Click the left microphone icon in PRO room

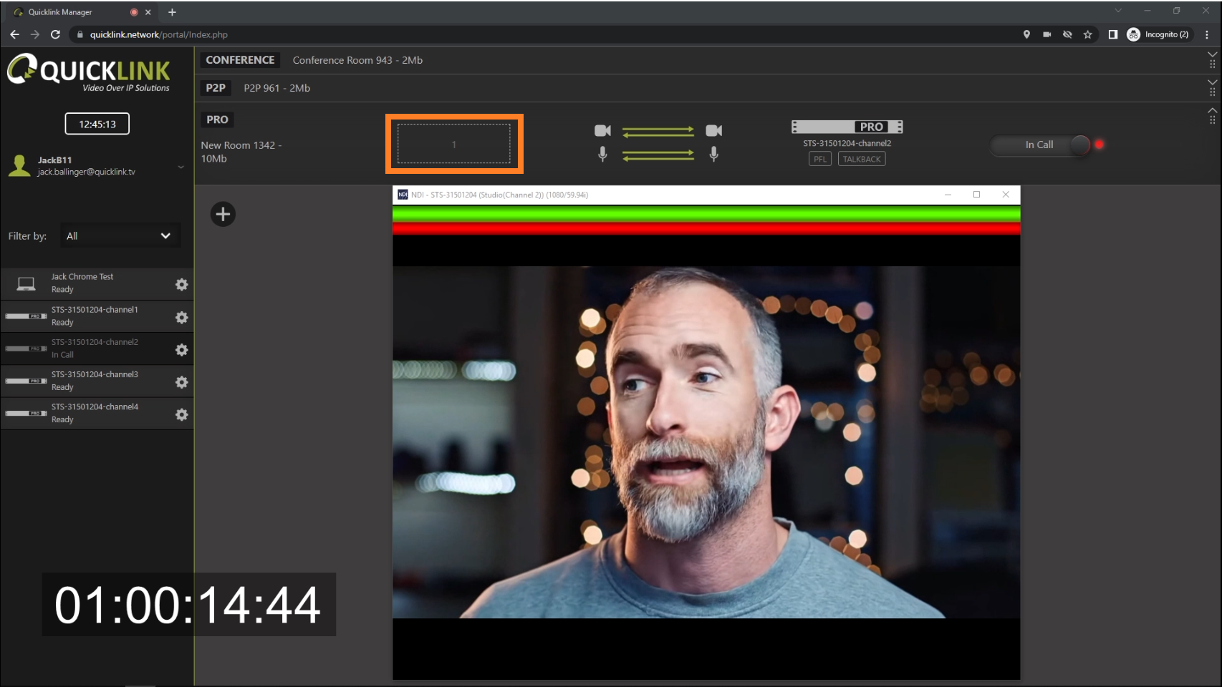pyautogui.click(x=602, y=154)
